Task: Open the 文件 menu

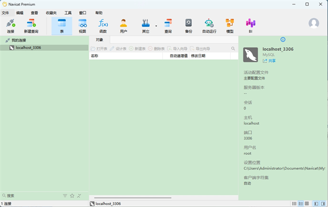Action: (5, 13)
